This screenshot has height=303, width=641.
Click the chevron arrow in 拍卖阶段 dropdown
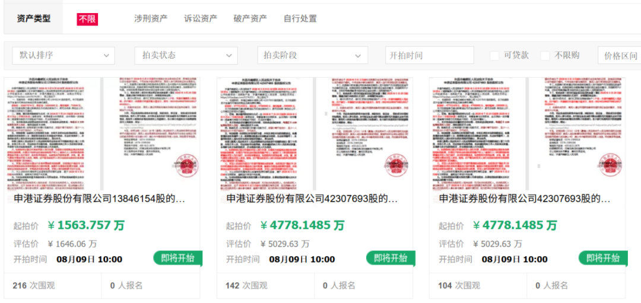point(358,56)
